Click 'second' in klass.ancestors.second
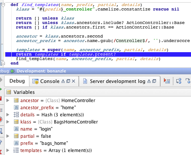This screenshot has width=191, height=155. (x=95, y=36)
